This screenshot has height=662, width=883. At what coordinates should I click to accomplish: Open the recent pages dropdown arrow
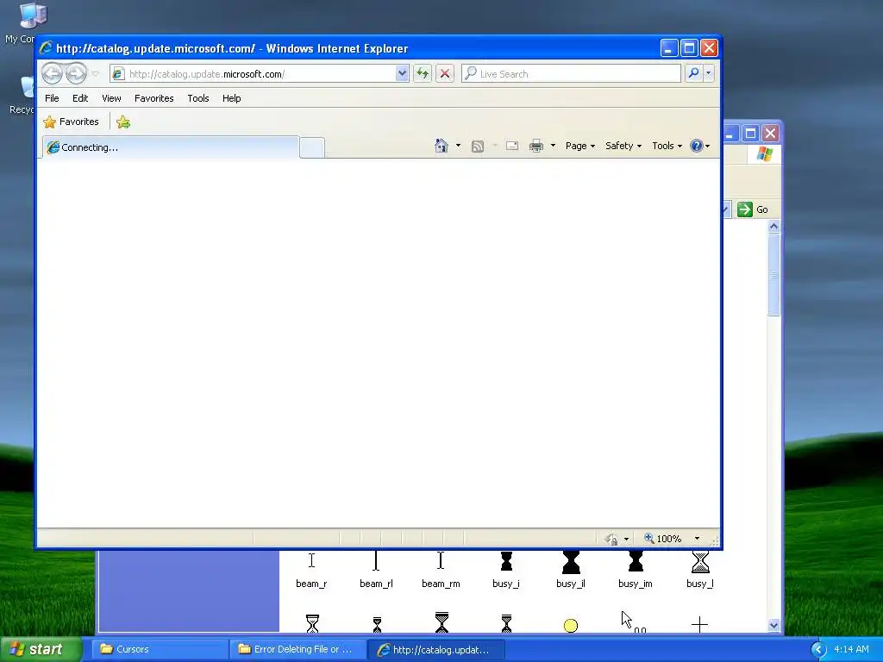point(96,74)
